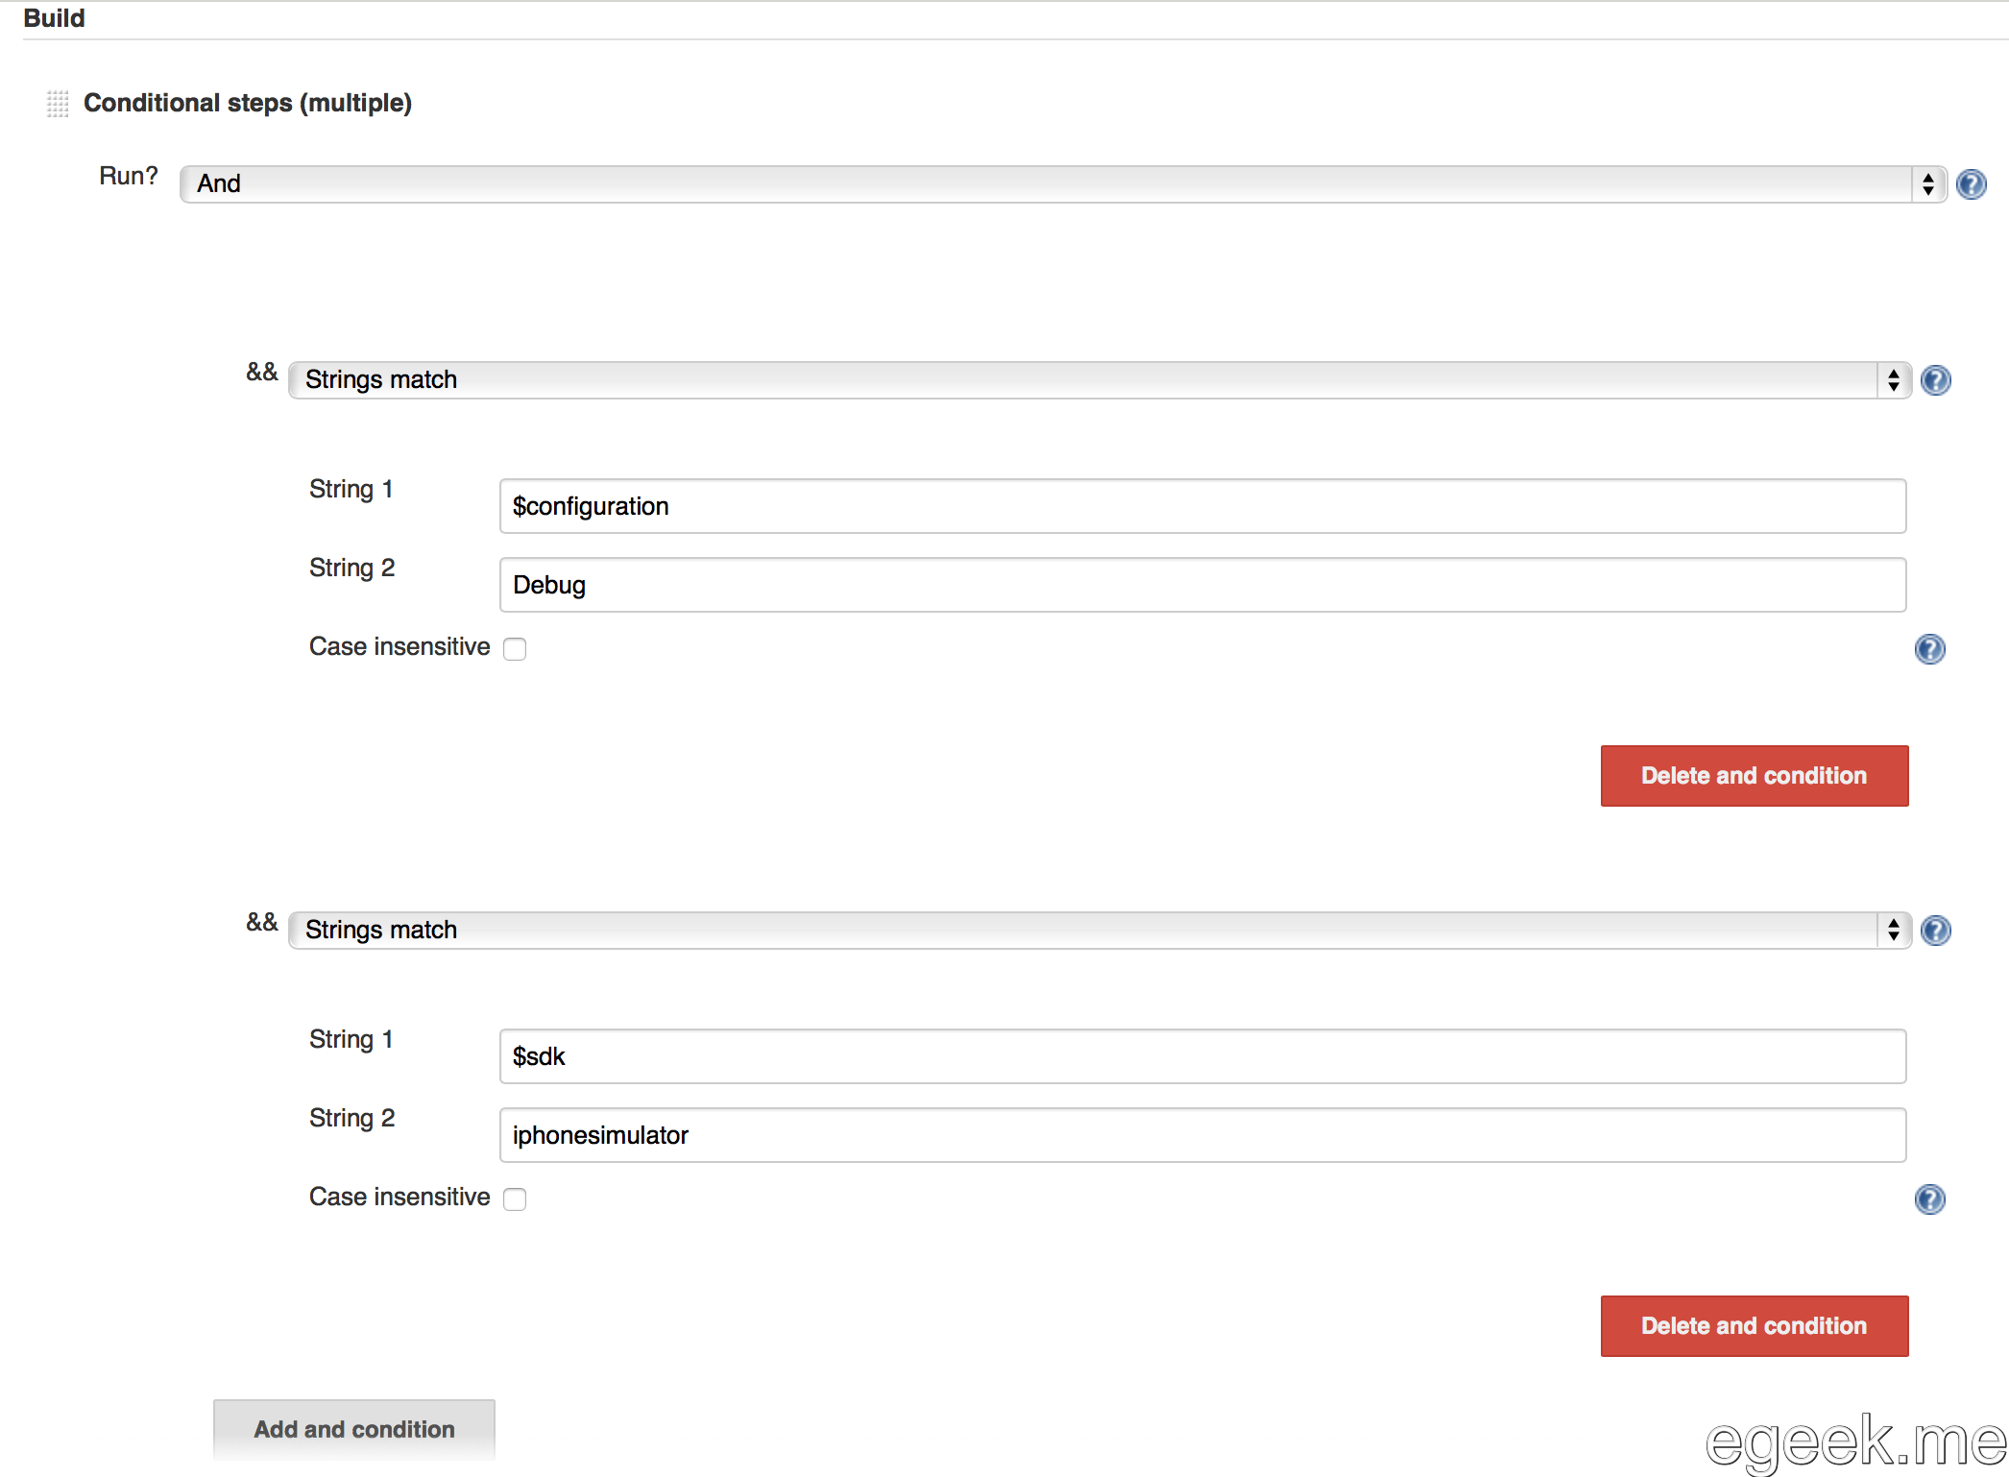Image resolution: width=2009 pixels, height=1477 pixels.
Task: Enable Case insensitive for $configuration condition
Action: [x=515, y=649]
